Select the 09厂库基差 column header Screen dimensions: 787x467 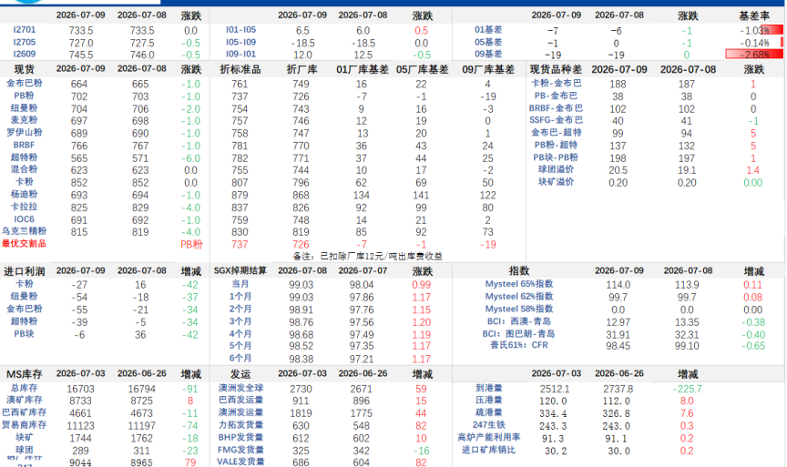[x=488, y=69]
